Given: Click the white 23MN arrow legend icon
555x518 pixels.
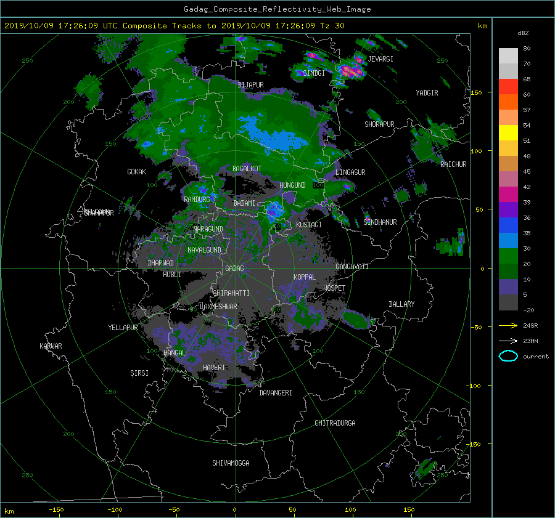Looking at the screenshot, I should click(508, 341).
